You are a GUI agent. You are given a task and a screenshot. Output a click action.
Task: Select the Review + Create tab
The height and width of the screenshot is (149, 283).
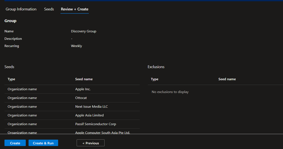(75, 9)
